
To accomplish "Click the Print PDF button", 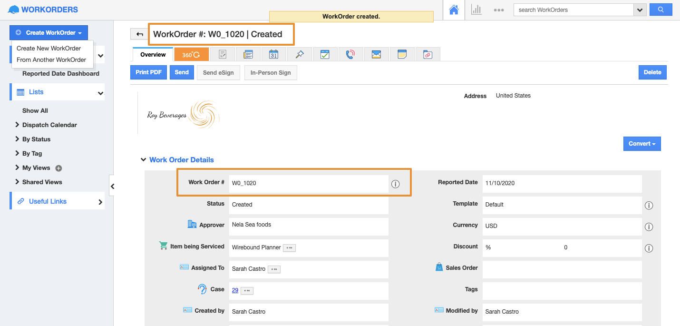I will [148, 72].
